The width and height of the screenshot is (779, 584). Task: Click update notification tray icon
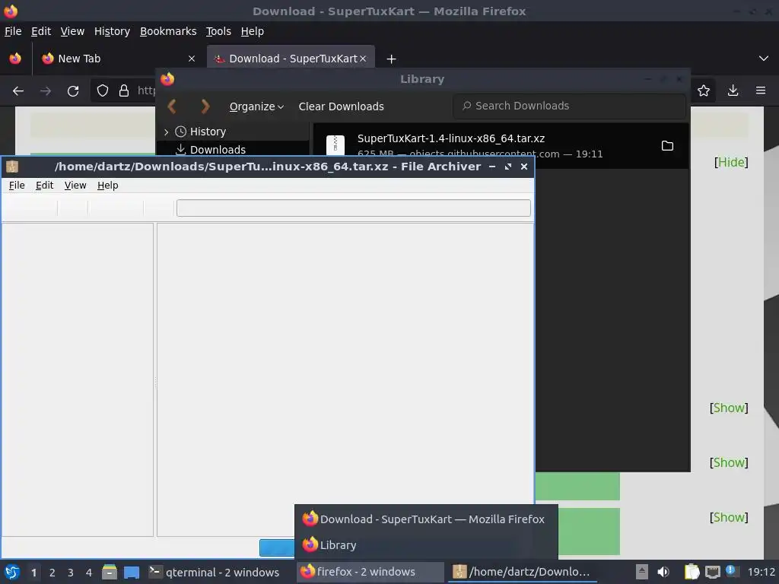point(731,570)
